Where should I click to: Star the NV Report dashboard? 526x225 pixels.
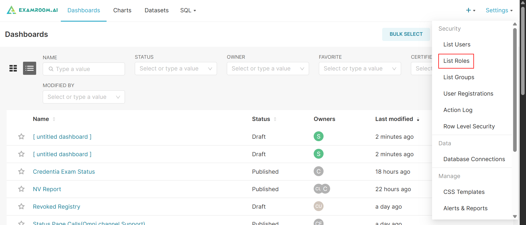21,189
